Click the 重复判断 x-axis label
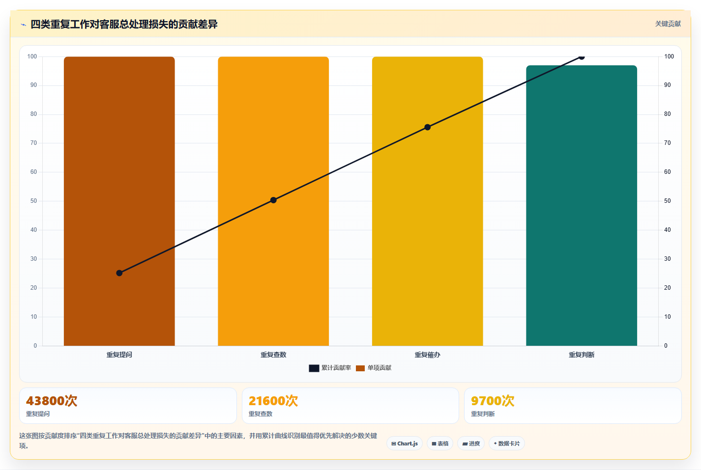 point(582,355)
